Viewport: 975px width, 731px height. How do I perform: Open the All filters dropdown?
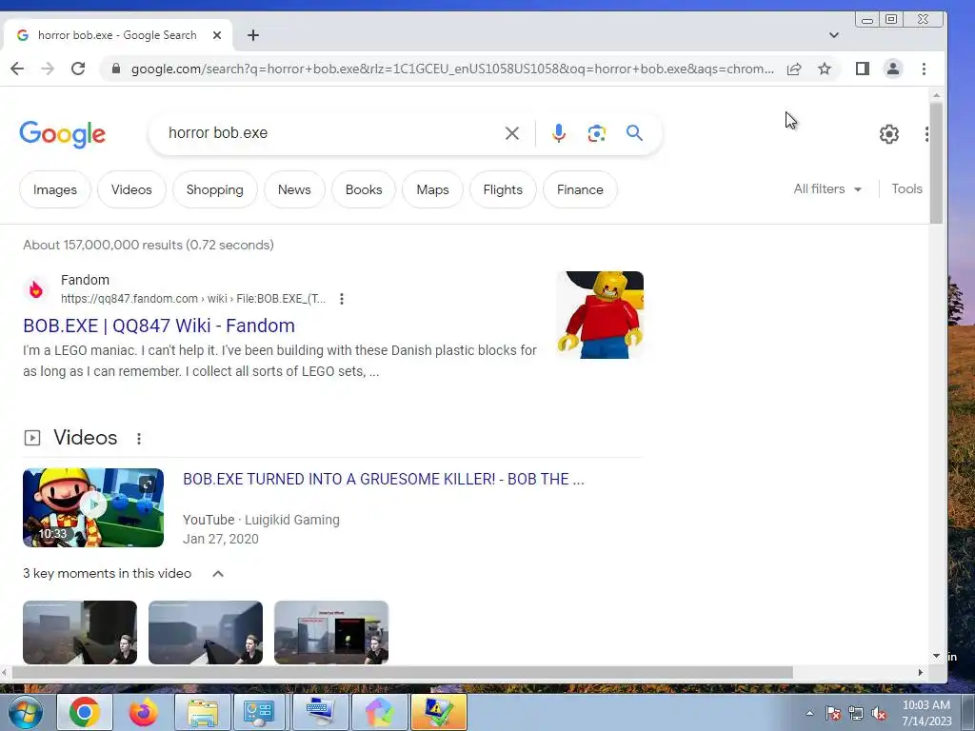click(827, 189)
